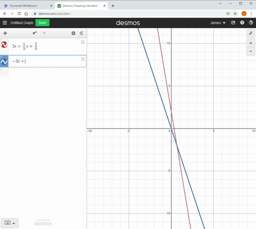Go back in the browser
256x229 pixels.
pos(5,13)
